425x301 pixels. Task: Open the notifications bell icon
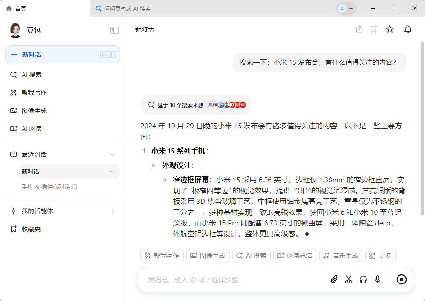[407, 29]
